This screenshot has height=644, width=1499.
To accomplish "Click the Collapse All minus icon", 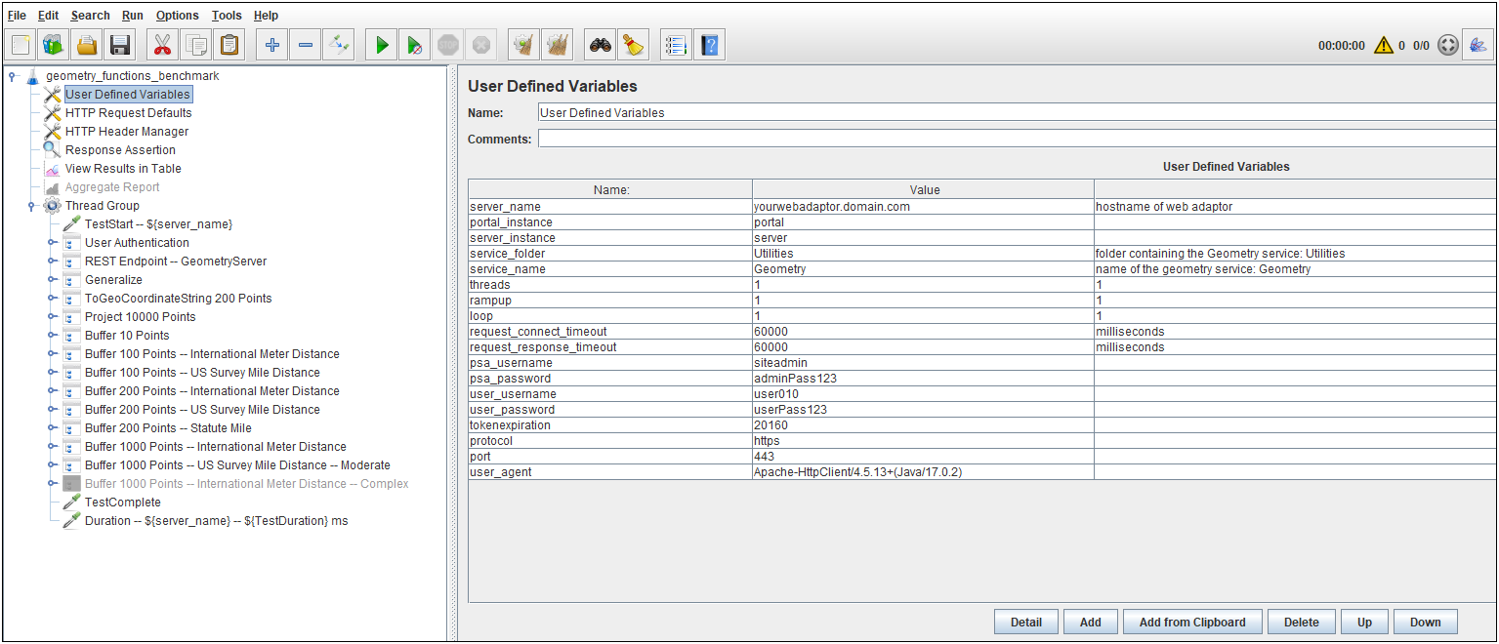I will (306, 44).
